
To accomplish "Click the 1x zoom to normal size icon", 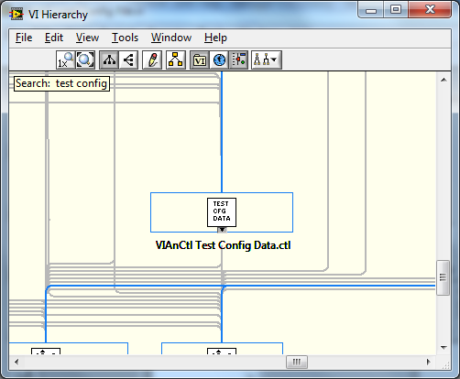I will 65,60.
